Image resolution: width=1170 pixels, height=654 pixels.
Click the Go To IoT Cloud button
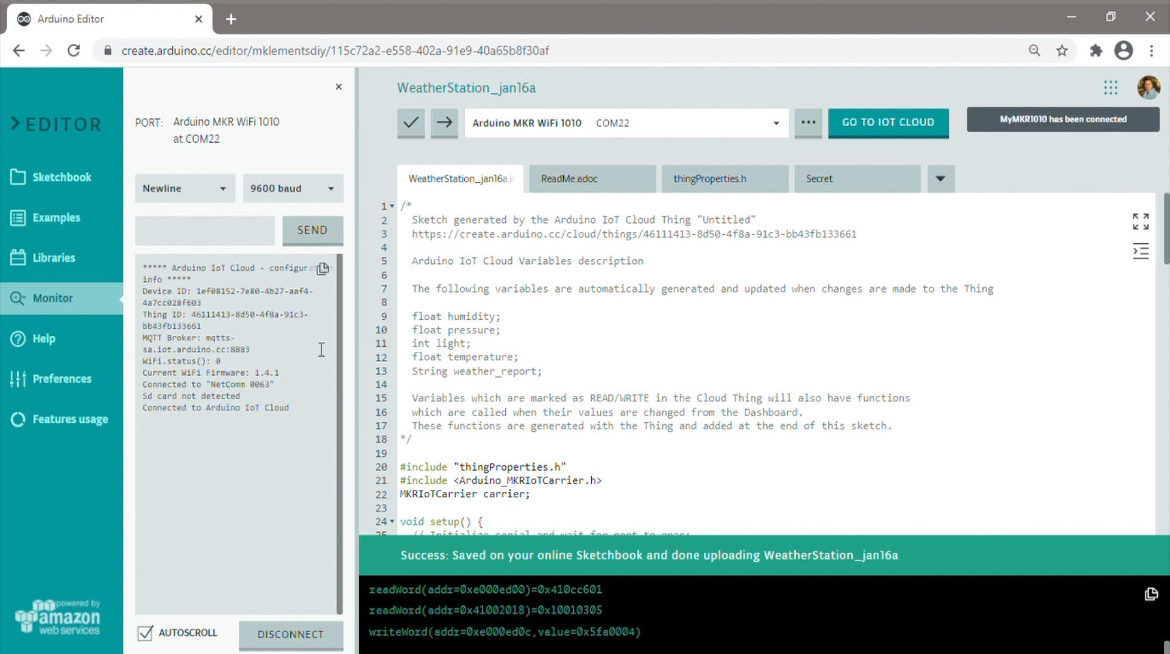click(x=887, y=123)
